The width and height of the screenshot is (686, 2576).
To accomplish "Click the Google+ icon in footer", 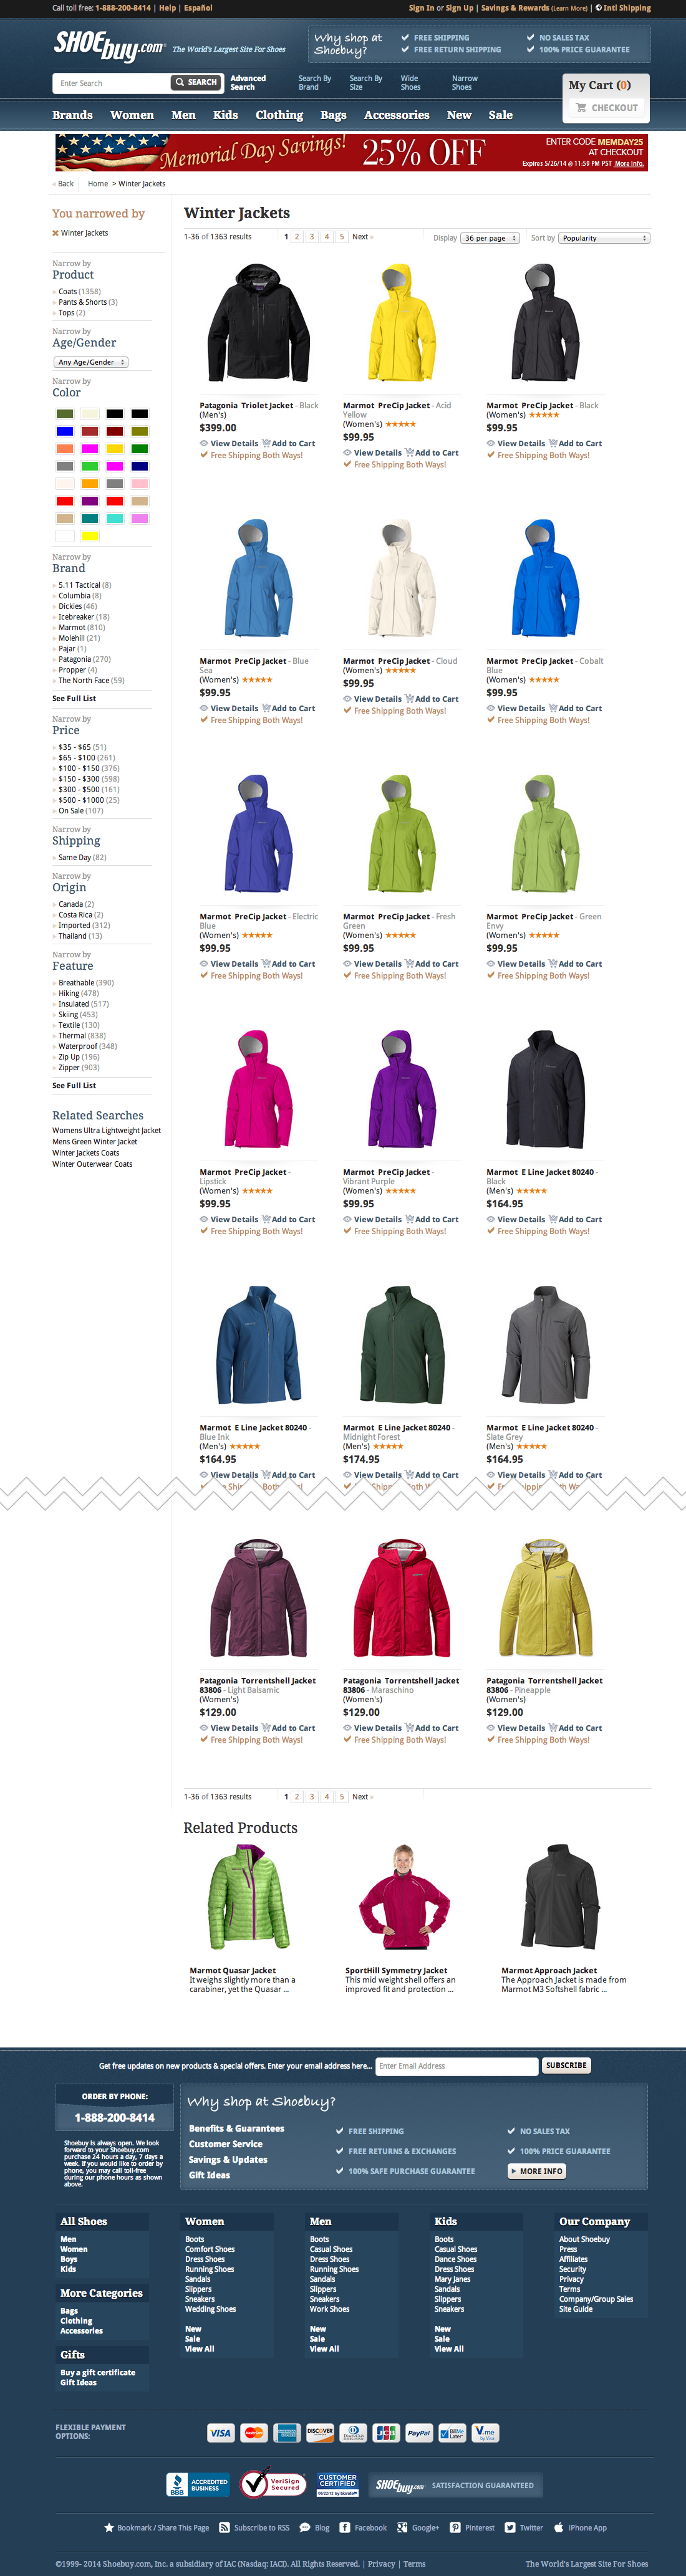I will 402,2527.
